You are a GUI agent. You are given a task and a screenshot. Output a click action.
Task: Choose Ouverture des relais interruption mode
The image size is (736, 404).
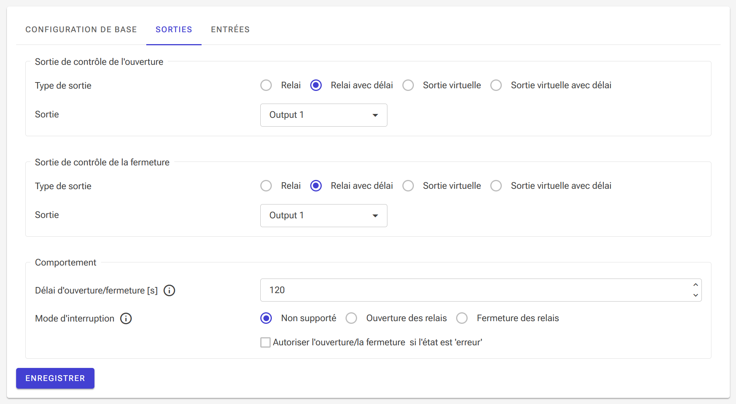pyautogui.click(x=351, y=318)
